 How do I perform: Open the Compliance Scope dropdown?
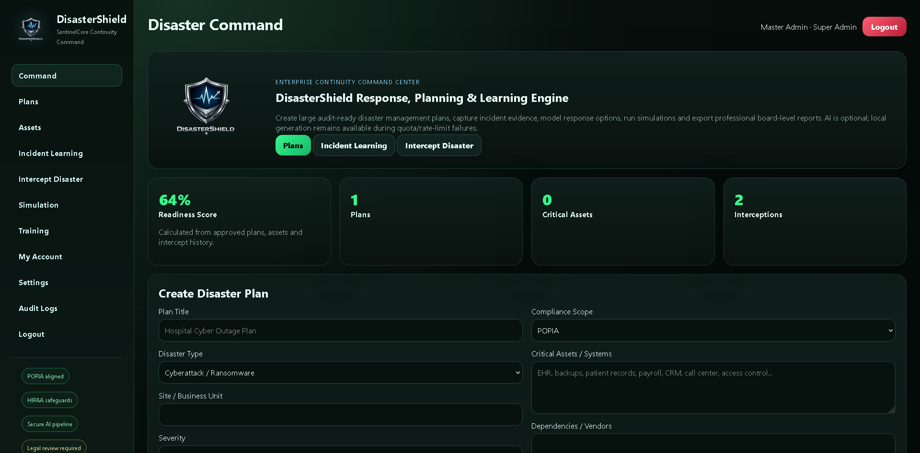[713, 331]
